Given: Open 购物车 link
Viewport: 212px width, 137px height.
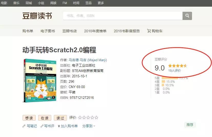Looking at the screenshot, I should [x=157, y=31].
